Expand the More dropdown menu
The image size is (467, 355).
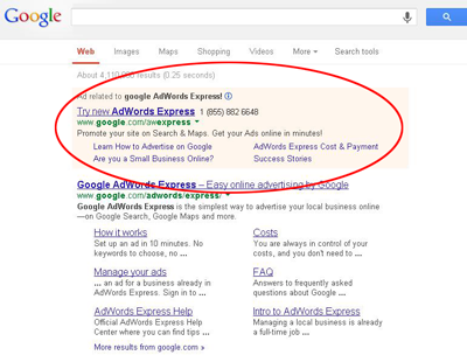[305, 51]
